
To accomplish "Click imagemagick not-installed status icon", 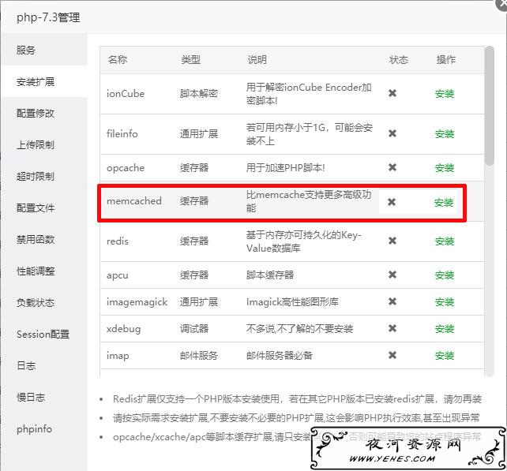I will (392, 301).
